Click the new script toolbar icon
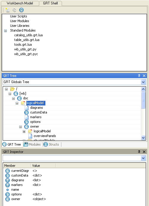This screenshot has width=149, height=206. [7, 10]
